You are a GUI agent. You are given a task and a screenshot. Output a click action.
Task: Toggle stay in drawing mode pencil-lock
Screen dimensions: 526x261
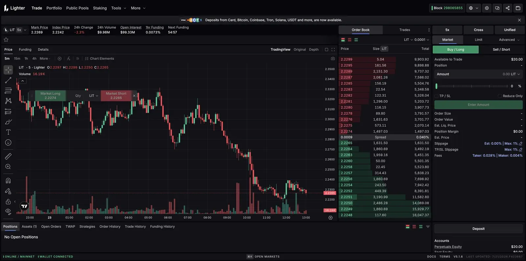[x=8, y=191]
